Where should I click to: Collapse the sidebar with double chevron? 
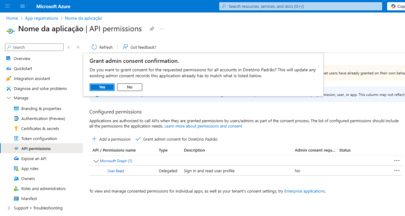point(78,47)
